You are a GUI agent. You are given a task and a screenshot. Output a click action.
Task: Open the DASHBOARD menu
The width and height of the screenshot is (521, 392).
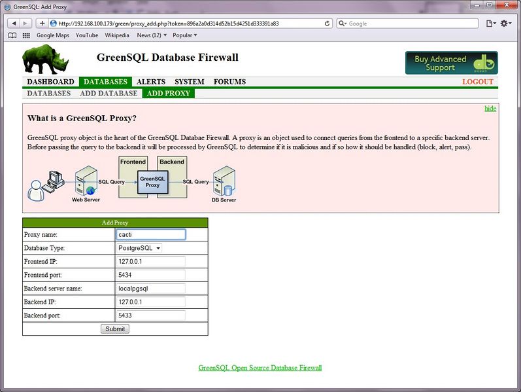click(50, 82)
